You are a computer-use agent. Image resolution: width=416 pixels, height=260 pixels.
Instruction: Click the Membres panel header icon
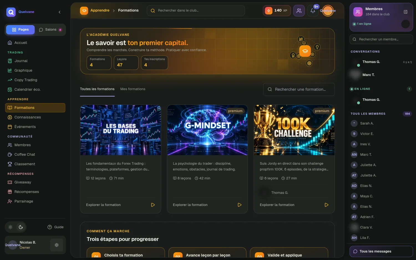(x=358, y=12)
